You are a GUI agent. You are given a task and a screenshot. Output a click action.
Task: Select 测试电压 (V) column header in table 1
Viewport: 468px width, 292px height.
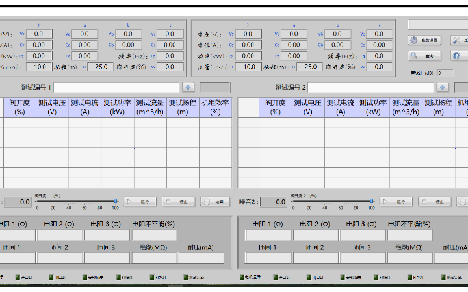(52, 108)
